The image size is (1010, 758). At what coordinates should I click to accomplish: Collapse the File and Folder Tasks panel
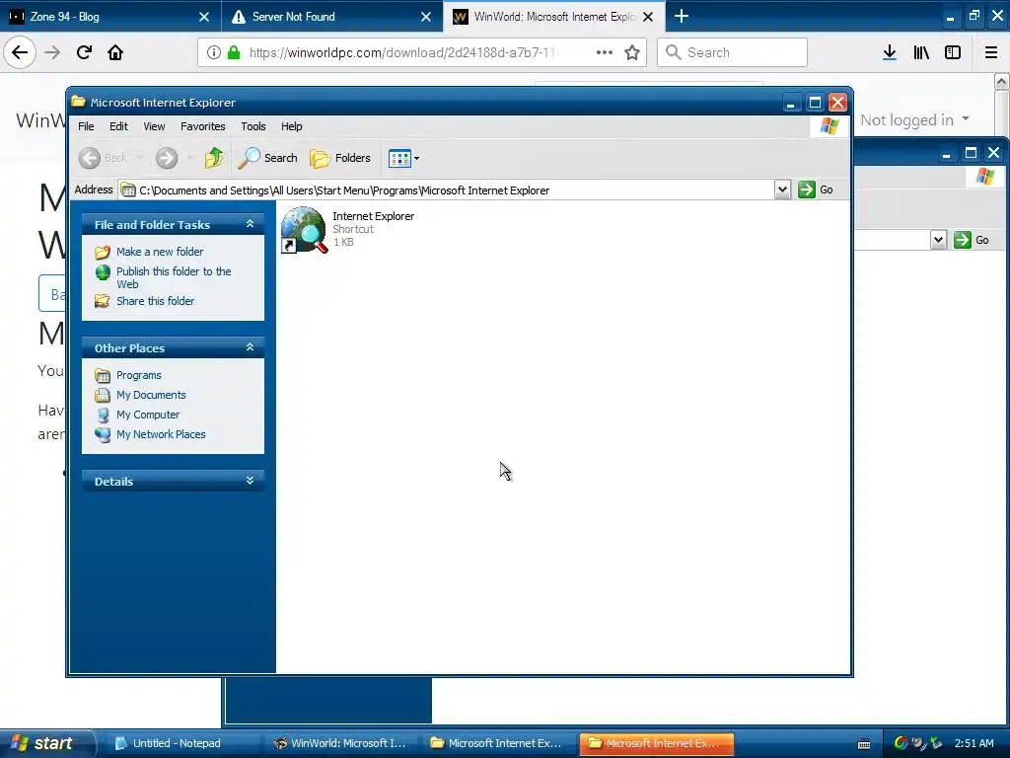pyautogui.click(x=250, y=224)
